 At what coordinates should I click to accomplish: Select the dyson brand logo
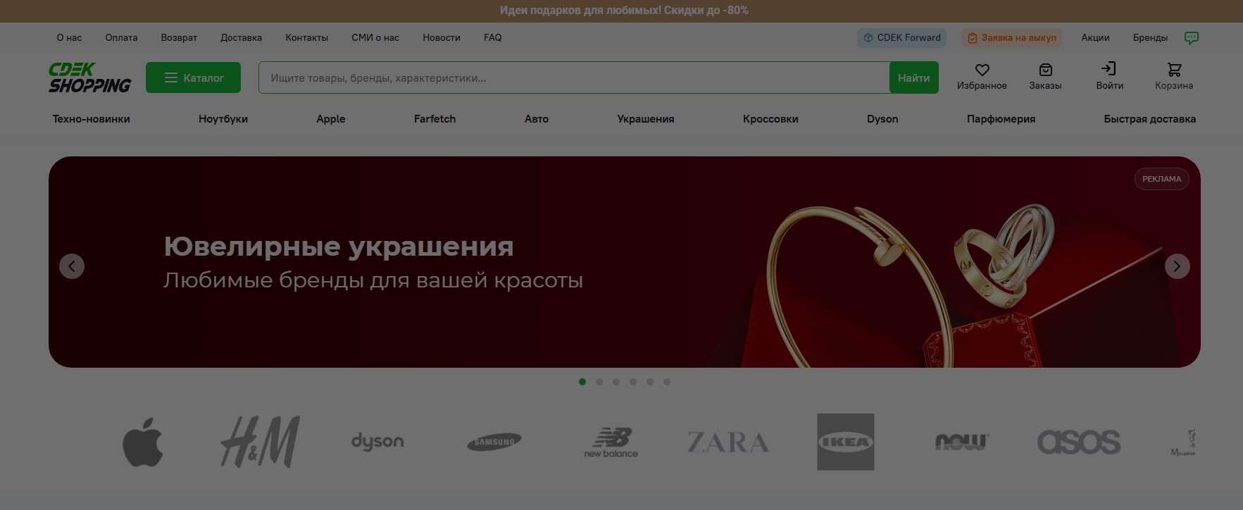pyautogui.click(x=377, y=442)
